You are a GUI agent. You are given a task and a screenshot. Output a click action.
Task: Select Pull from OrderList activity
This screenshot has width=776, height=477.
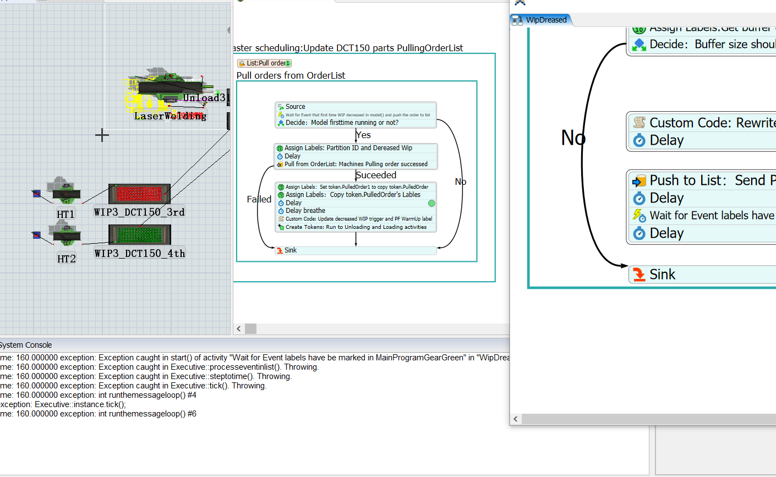tap(356, 164)
